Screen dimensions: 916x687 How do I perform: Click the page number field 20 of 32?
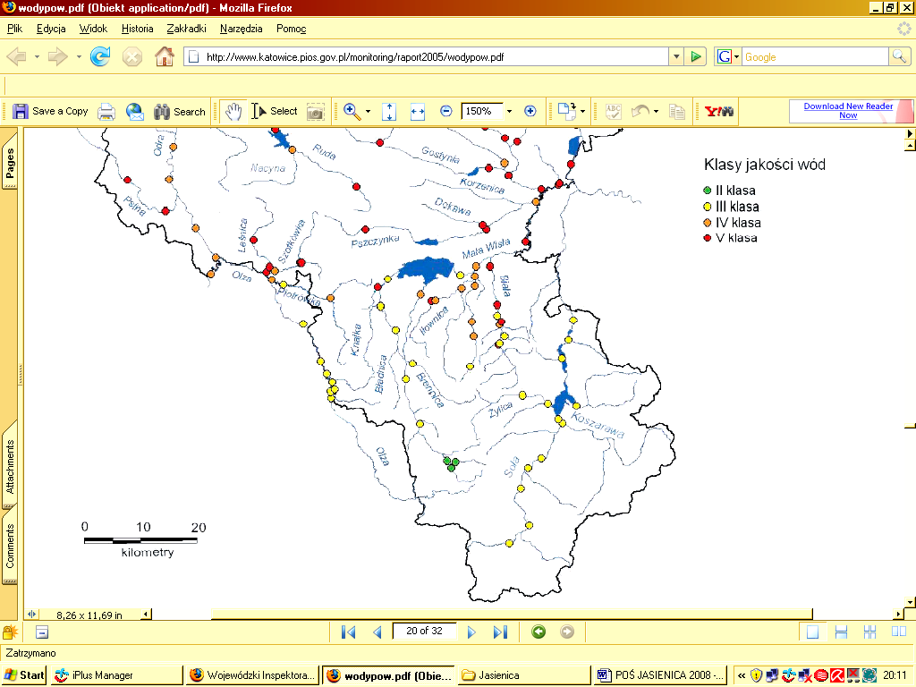click(x=424, y=631)
